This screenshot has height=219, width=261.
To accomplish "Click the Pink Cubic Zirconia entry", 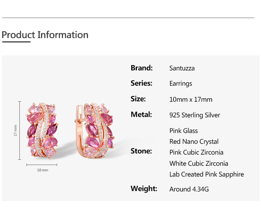I will 196,152.
